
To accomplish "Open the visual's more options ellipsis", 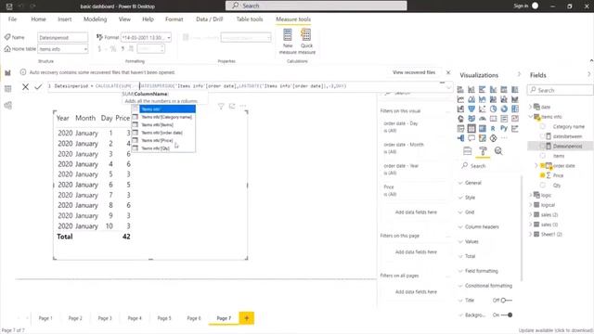I will pyautogui.click(x=243, y=106).
